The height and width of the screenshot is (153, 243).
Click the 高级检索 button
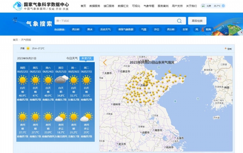pyautogui.click(x=197, y=21)
